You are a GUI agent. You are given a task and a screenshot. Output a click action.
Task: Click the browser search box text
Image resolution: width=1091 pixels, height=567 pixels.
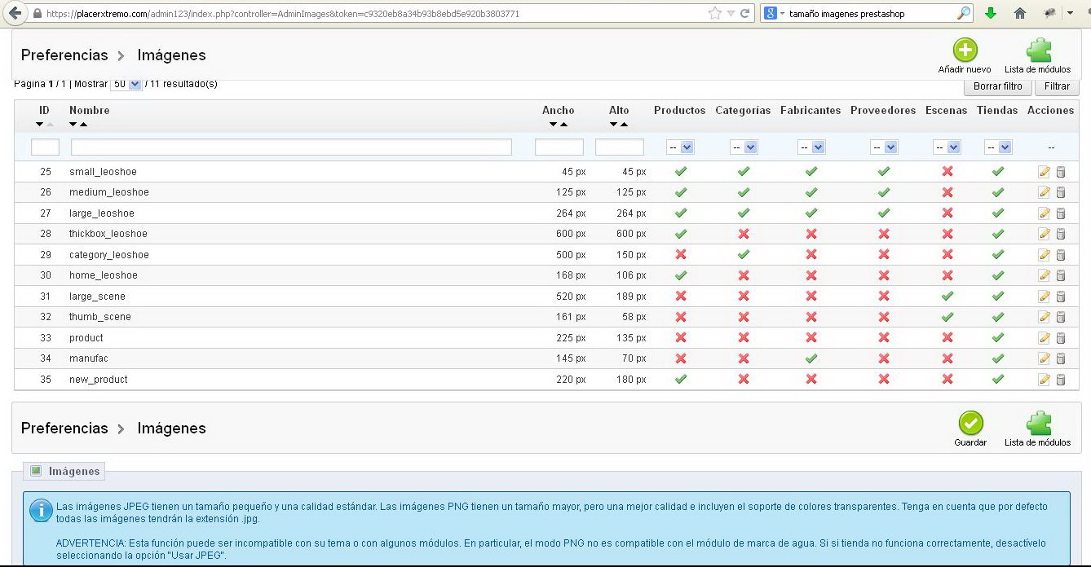847,14
